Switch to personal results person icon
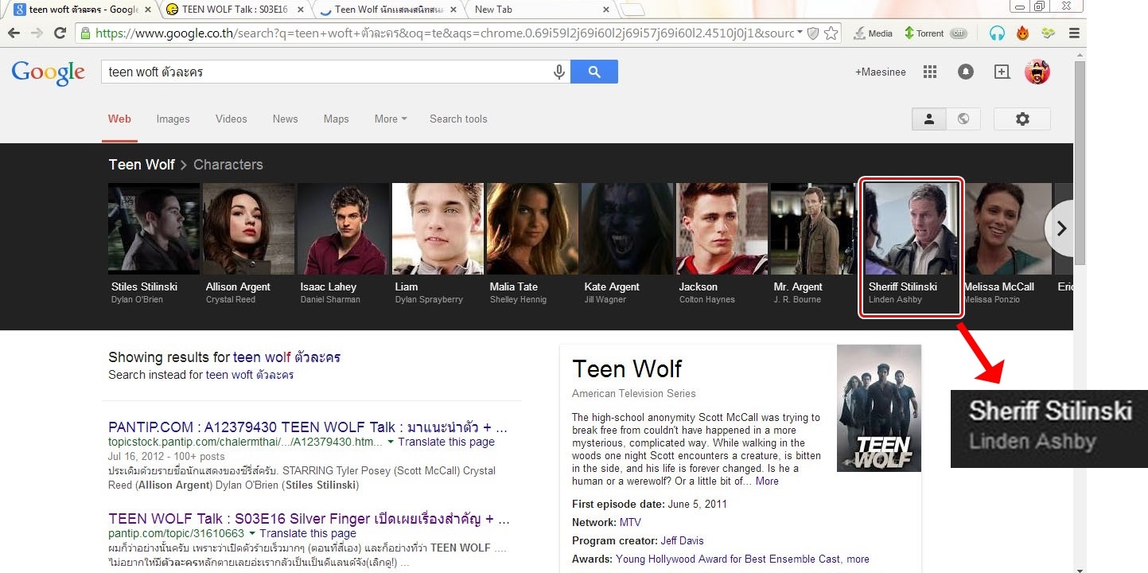The width and height of the screenshot is (1148, 573). (x=928, y=119)
